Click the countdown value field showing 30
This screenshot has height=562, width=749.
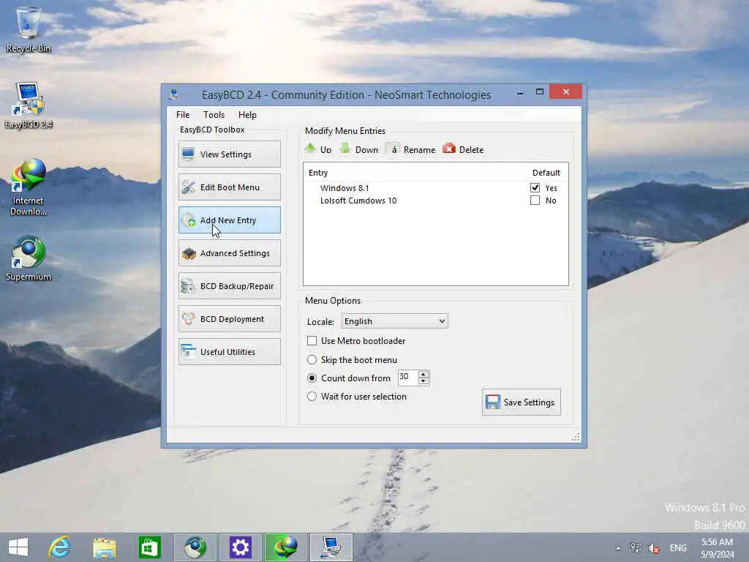[408, 377]
